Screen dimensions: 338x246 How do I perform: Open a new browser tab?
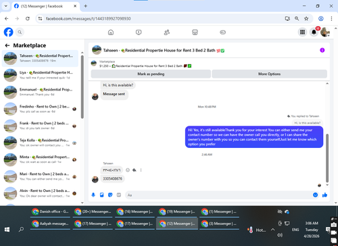(86, 6)
